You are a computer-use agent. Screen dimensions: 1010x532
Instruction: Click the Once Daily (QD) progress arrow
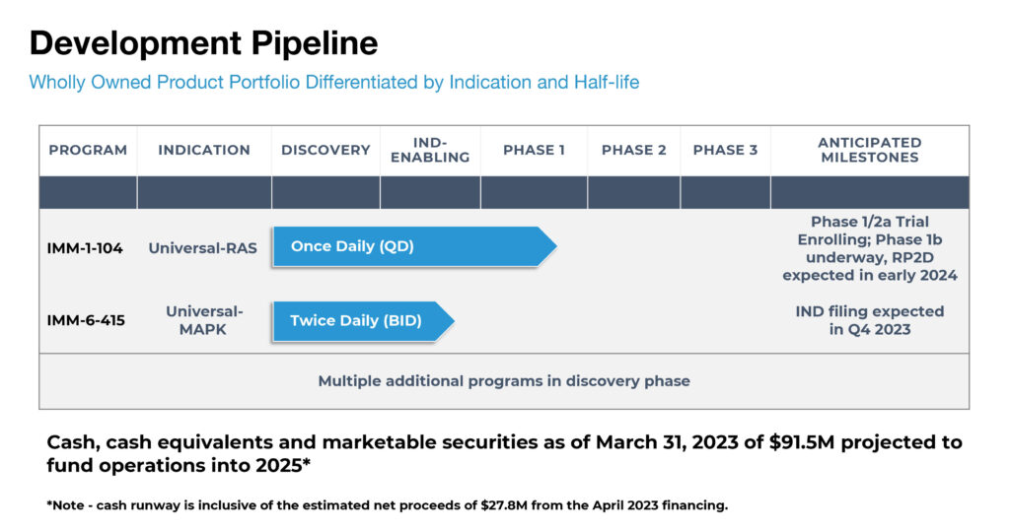(414, 246)
